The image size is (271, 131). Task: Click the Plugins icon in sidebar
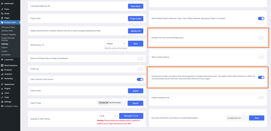point(2,89)
